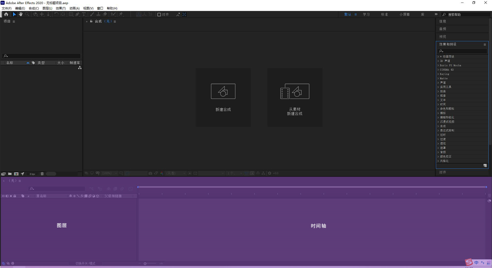Open the 编辑(E) menu
Viewport: 492px width, 268px height.
tap(20, 8)
